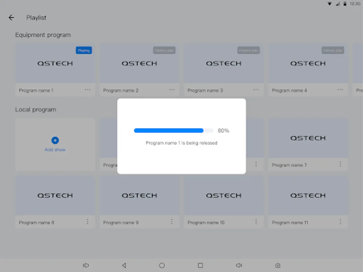The width and height of the screenshot is (363, 272).
Task: Click the Program name 10 label
Action: click(x=206, y=222)
